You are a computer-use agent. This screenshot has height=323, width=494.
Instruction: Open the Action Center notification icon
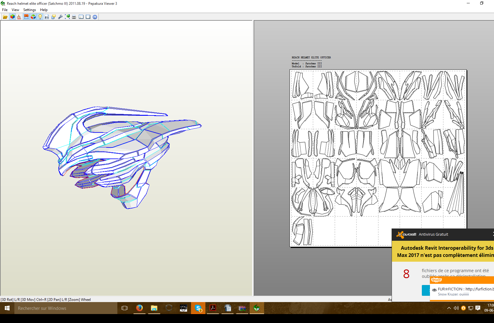(478, 308)
